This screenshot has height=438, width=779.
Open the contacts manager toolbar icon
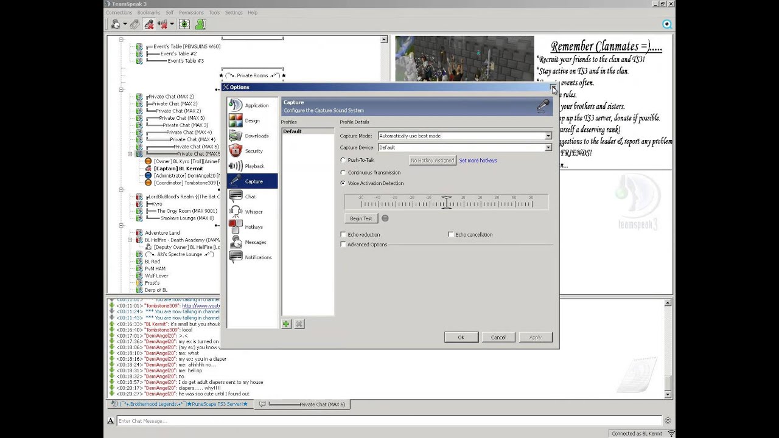[200, 24]
